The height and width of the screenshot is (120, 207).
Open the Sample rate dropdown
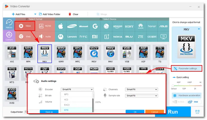pos(141,96)
